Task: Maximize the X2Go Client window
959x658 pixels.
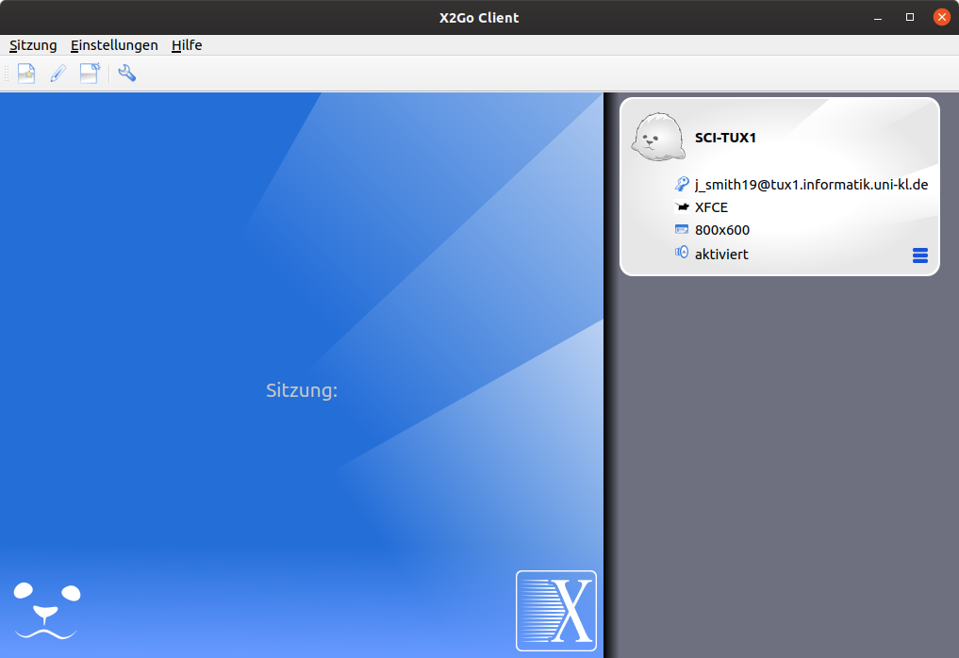Action: click(910, 17)
